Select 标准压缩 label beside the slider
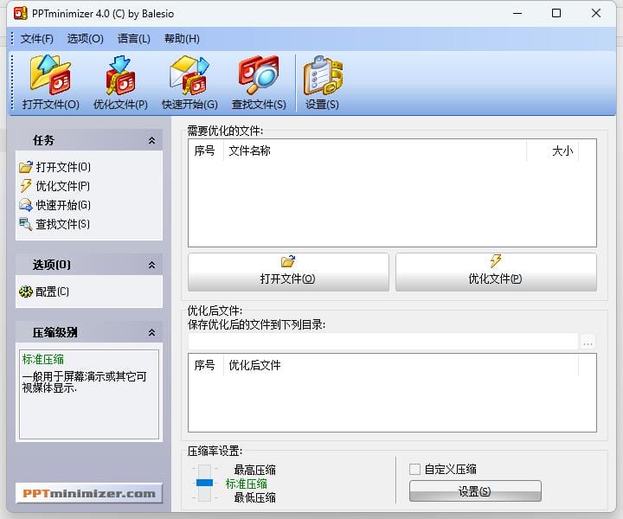The image size is (623, 519). coord(247,484)
